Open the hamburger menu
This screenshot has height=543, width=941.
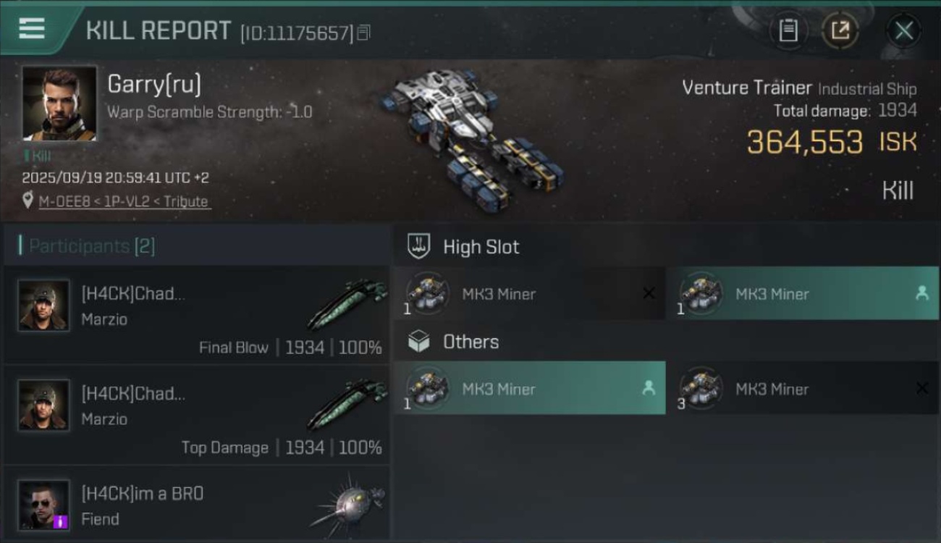pyautogui.click(x=32, y=29)
